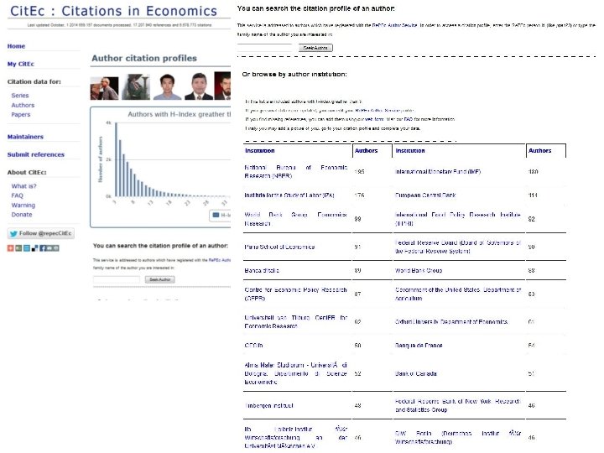Viewport: 604px width, 453px height.
Task: Open ifo Leibniz Institut link
Action: pyautogui.click(x=296, y=438)
